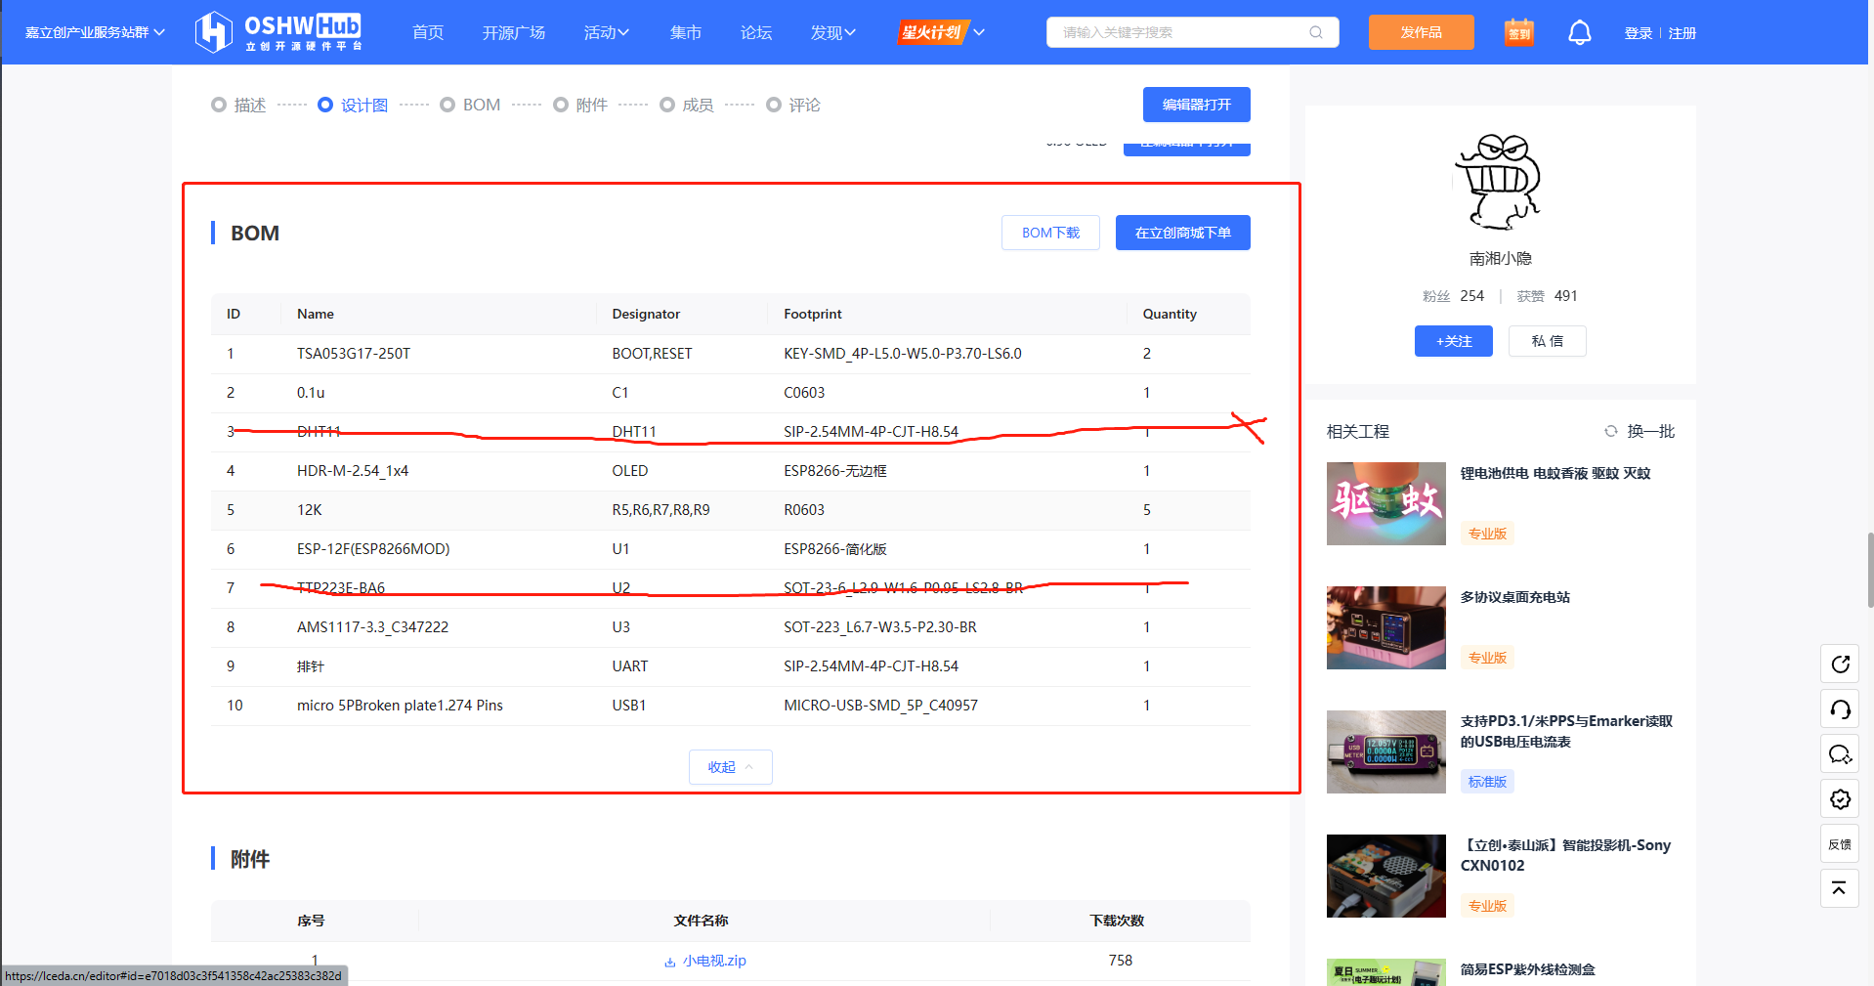The height and width of the screenshot is (986, 1874).
Task: Click the OSHWHub logo
Action: coord(278,32)
